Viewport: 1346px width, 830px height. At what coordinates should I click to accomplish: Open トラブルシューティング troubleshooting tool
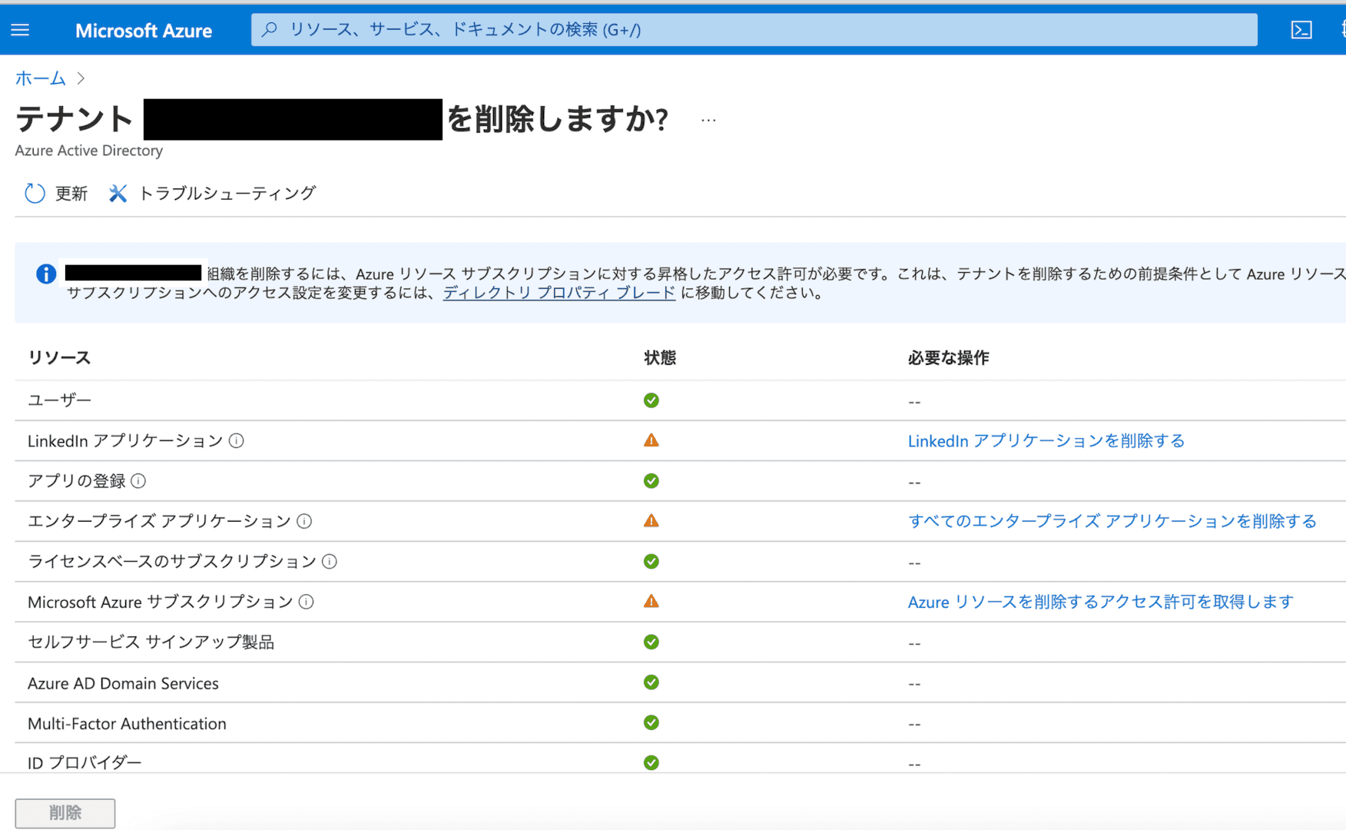pyautogui.click(x=212, y=194)
